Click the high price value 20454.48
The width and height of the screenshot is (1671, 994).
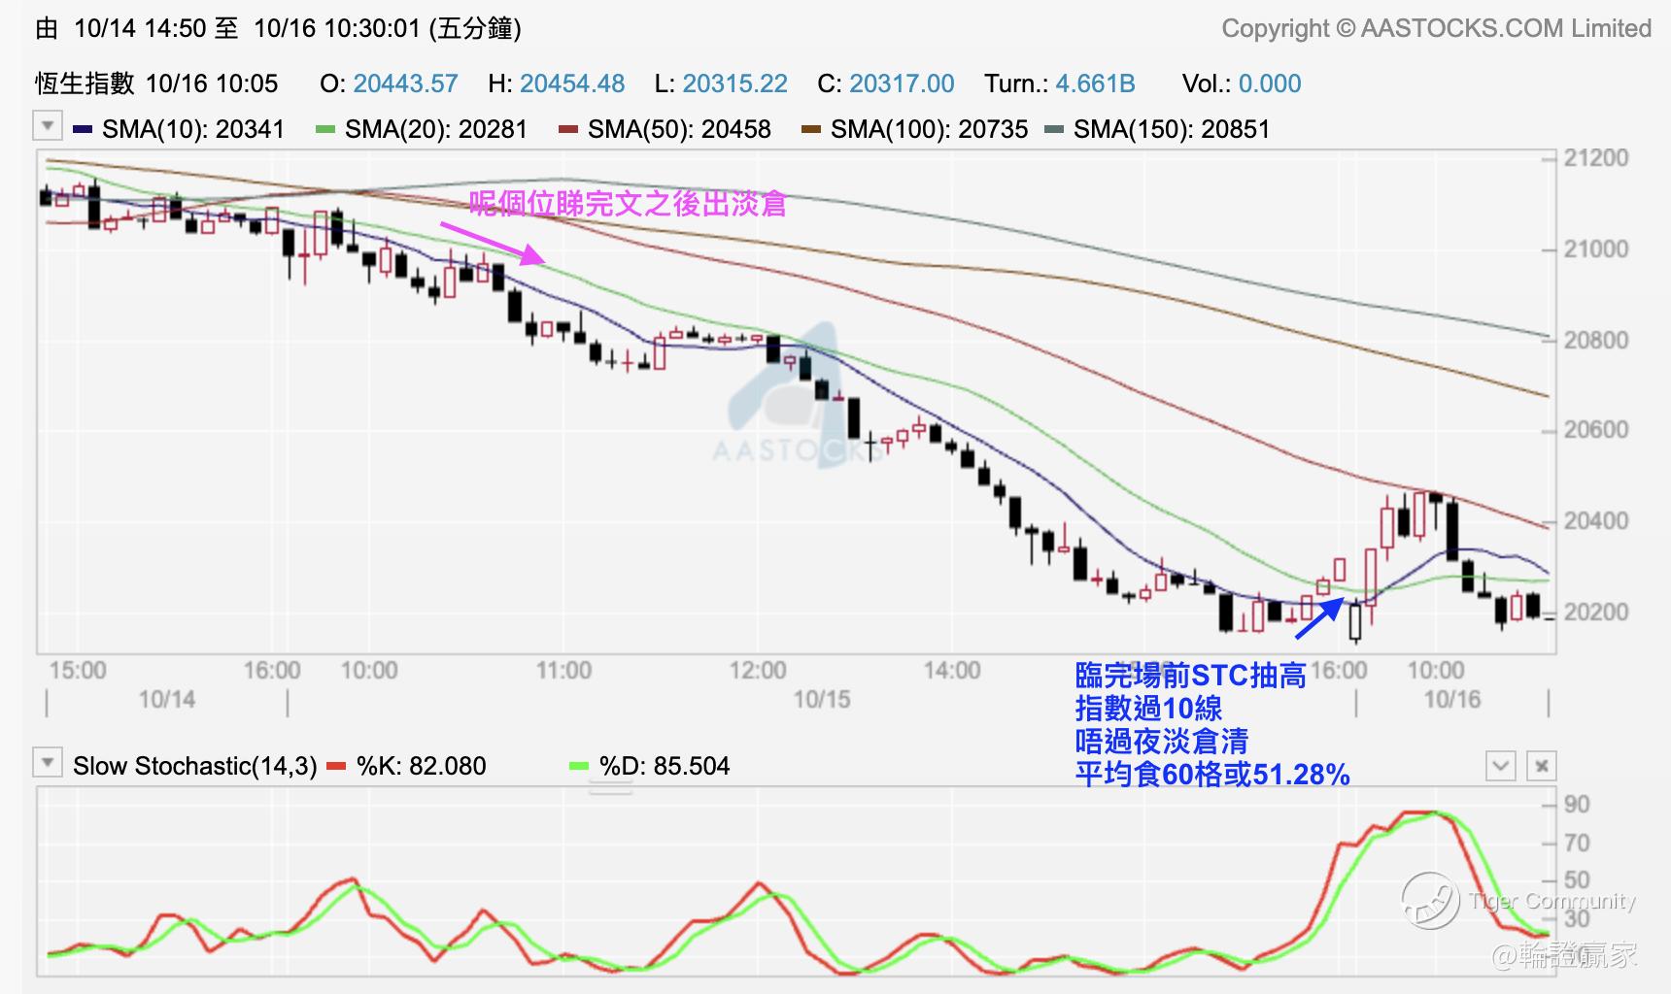(572, 83)
